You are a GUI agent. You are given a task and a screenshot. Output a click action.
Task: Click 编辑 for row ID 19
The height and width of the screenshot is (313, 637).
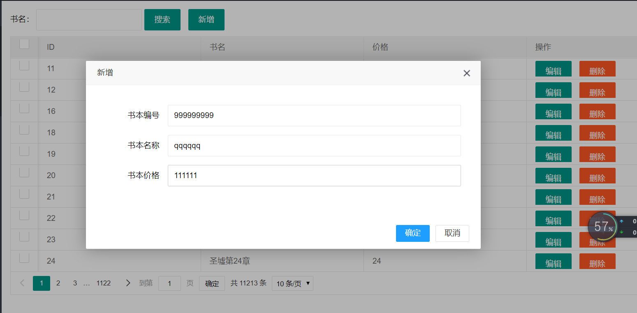click(554, 154)
